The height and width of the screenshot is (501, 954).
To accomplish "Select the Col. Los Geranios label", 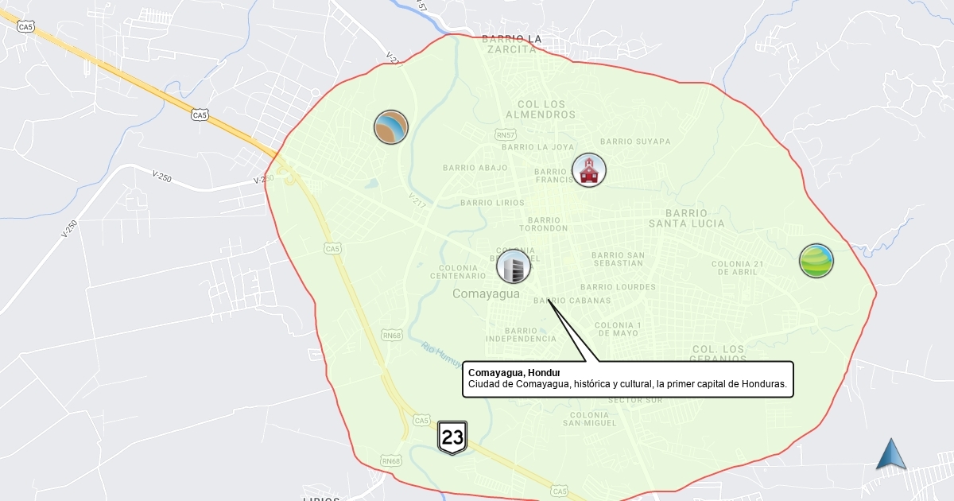I will (719, 355).
